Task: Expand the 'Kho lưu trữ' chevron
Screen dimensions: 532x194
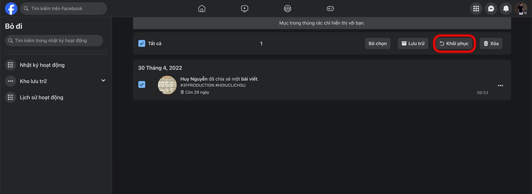Action: pos(103,80)
